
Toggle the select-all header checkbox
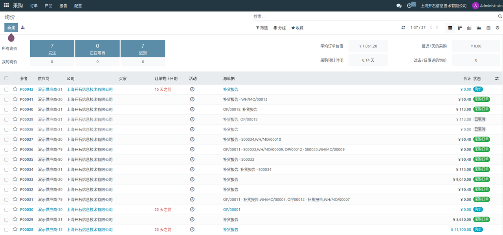pos(6,78)
